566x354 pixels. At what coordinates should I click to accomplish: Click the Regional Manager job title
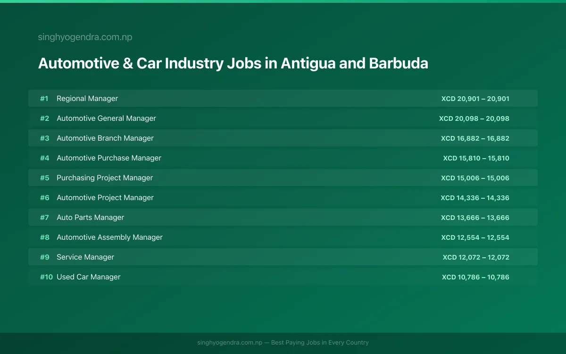click(87, 99)
